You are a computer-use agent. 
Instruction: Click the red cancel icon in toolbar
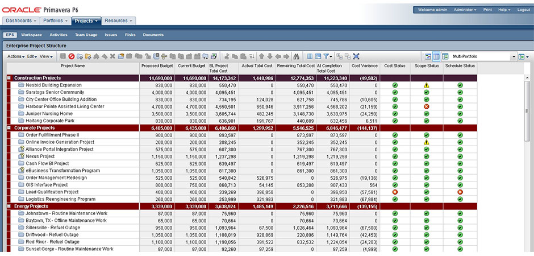tap(72, 56)
